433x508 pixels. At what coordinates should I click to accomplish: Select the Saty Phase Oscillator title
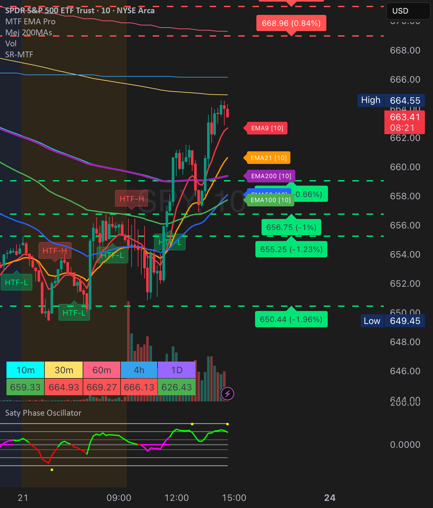[43, 413]
